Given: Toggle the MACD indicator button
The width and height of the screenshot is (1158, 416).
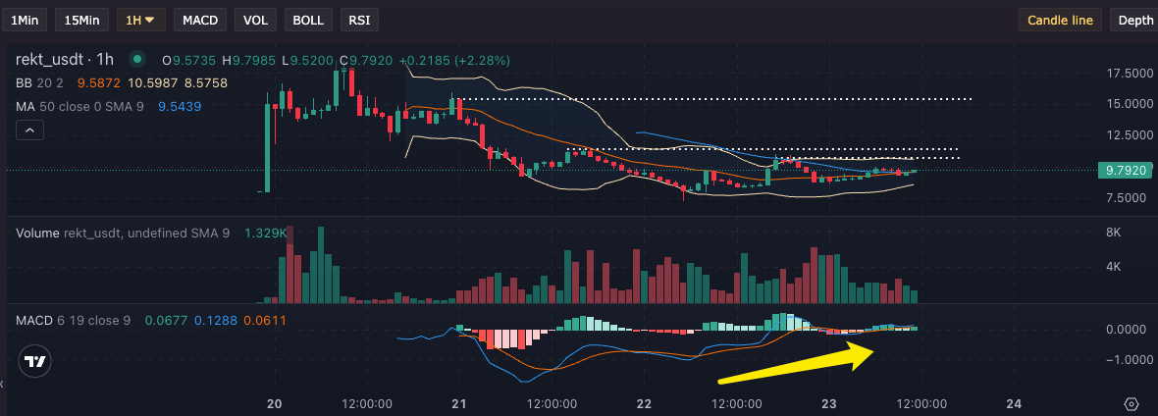Looking at the screenshot, I should click(x=201, y=20).
